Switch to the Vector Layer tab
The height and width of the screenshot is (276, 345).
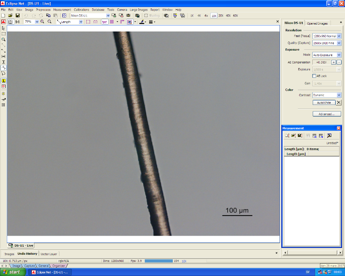[48, 254]
